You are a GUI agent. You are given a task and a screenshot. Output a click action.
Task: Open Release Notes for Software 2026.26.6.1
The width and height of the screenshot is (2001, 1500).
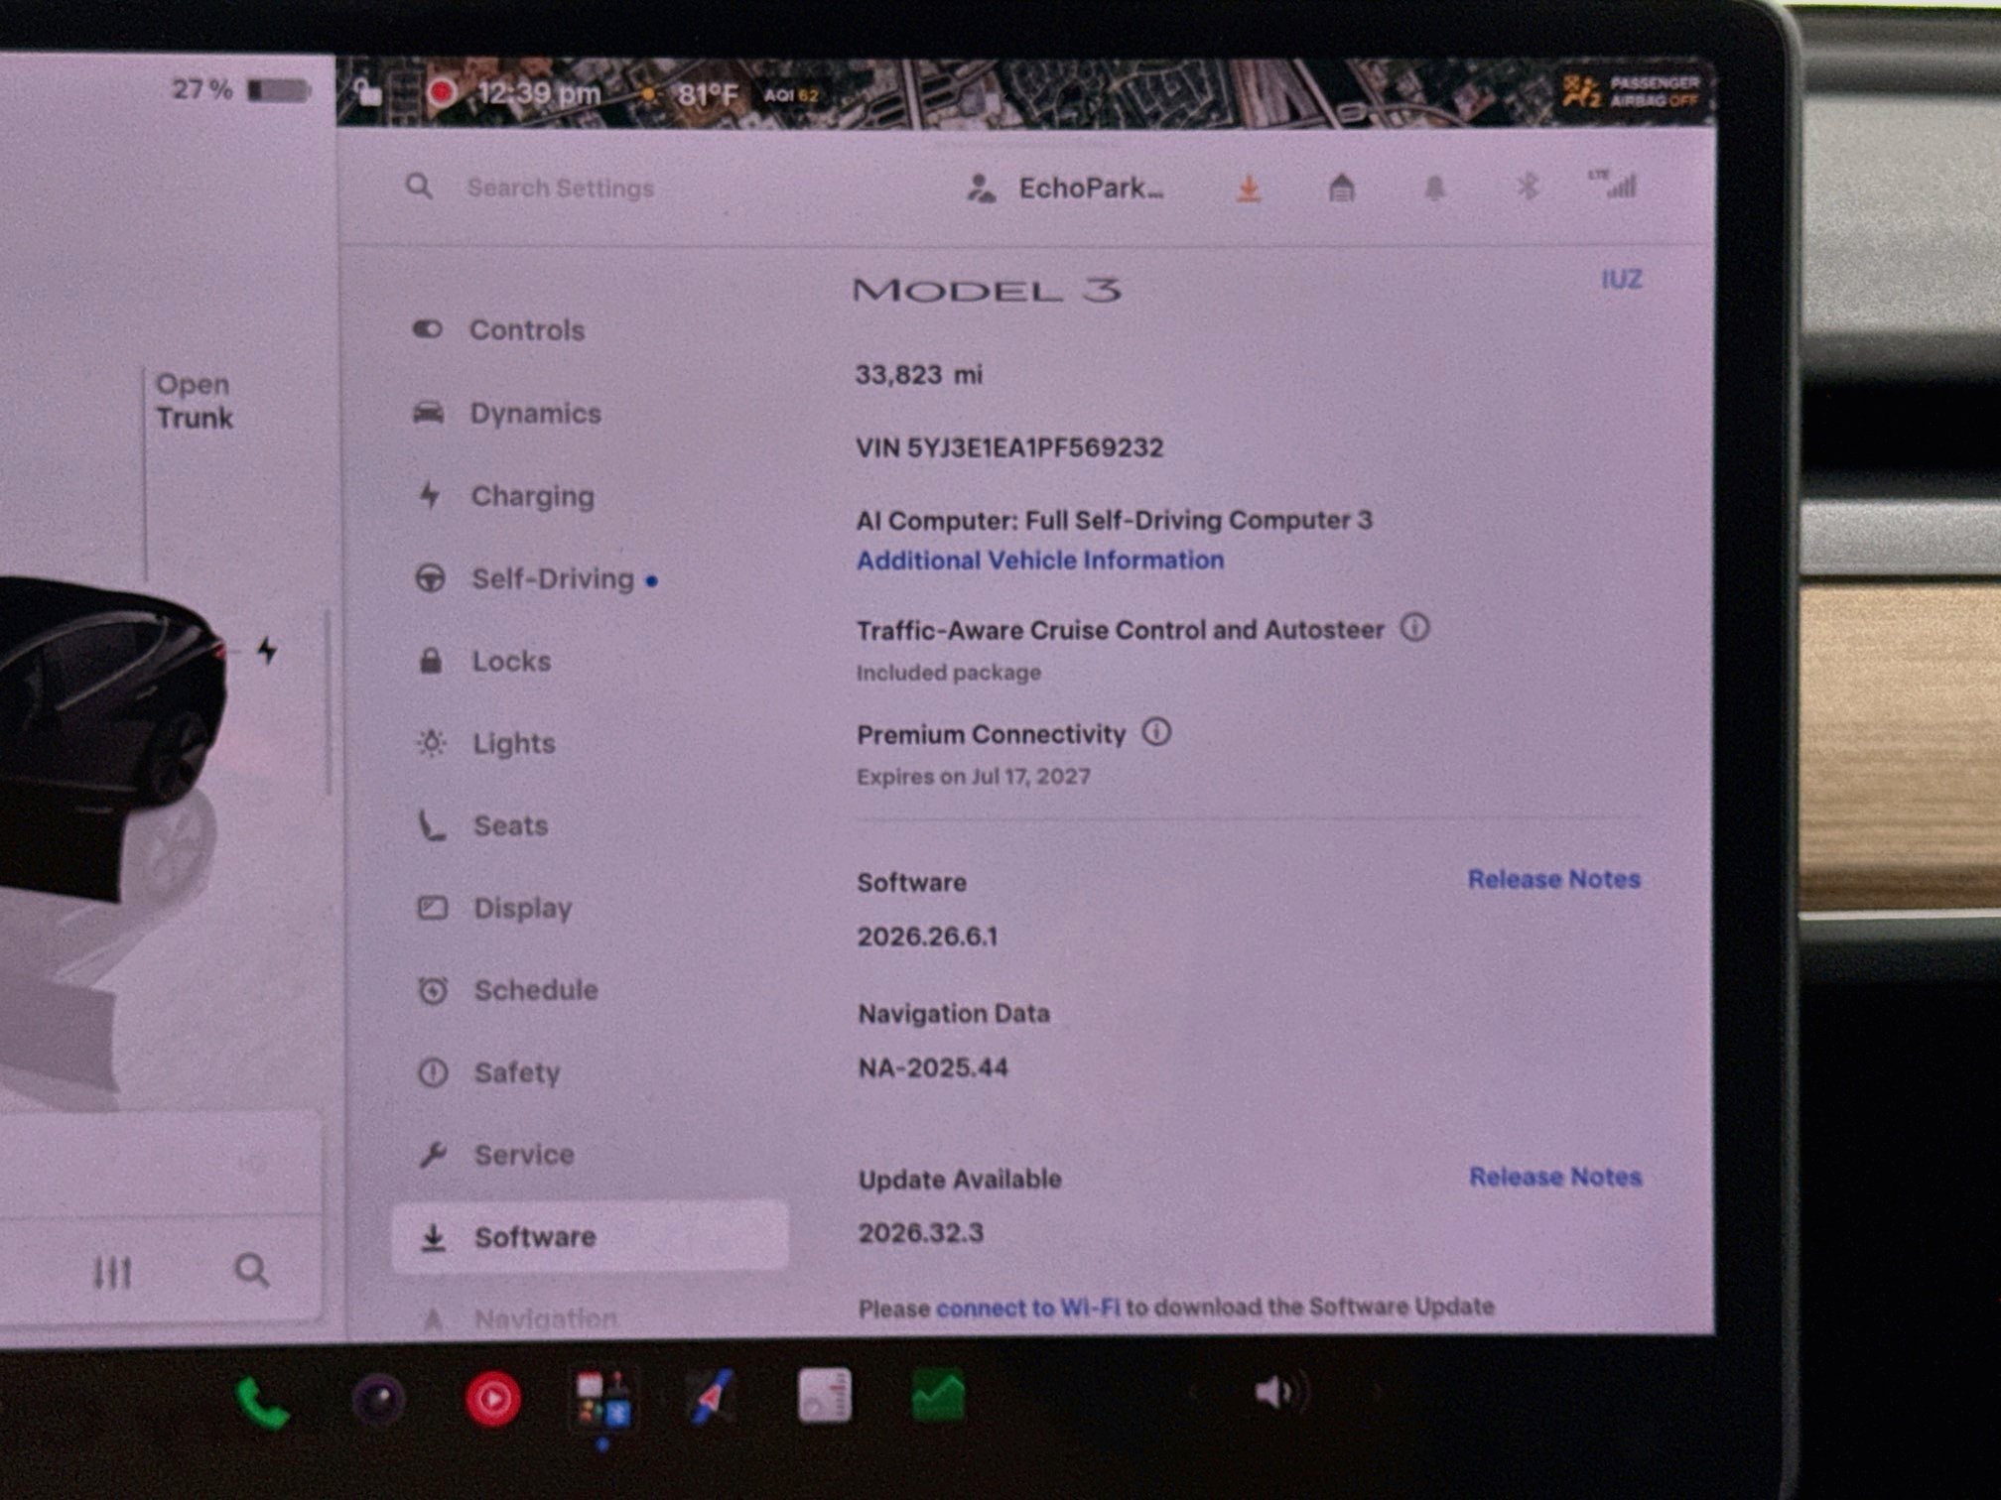(x=1554, y=879)
